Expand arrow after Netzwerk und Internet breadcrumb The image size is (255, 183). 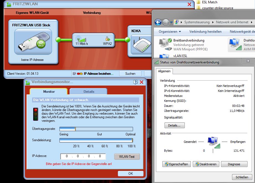pos(252,22)
